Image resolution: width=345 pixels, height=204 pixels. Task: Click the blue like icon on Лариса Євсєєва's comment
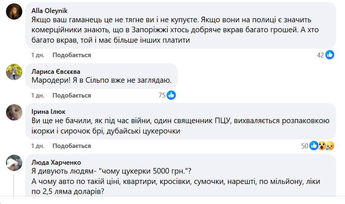pos(171,95)
